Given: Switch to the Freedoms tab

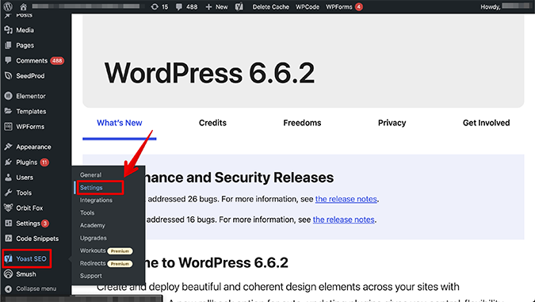Looking at the screenshot, I should pyautogui.click(x=302, y=123).
